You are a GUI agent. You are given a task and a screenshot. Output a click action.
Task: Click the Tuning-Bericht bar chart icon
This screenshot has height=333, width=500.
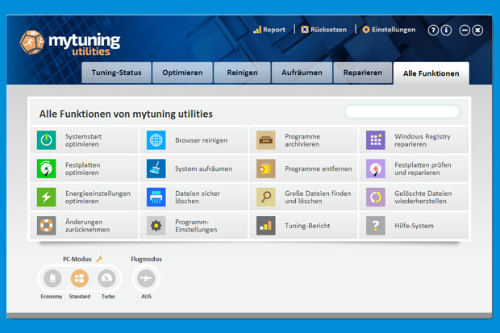pos(266,226)
